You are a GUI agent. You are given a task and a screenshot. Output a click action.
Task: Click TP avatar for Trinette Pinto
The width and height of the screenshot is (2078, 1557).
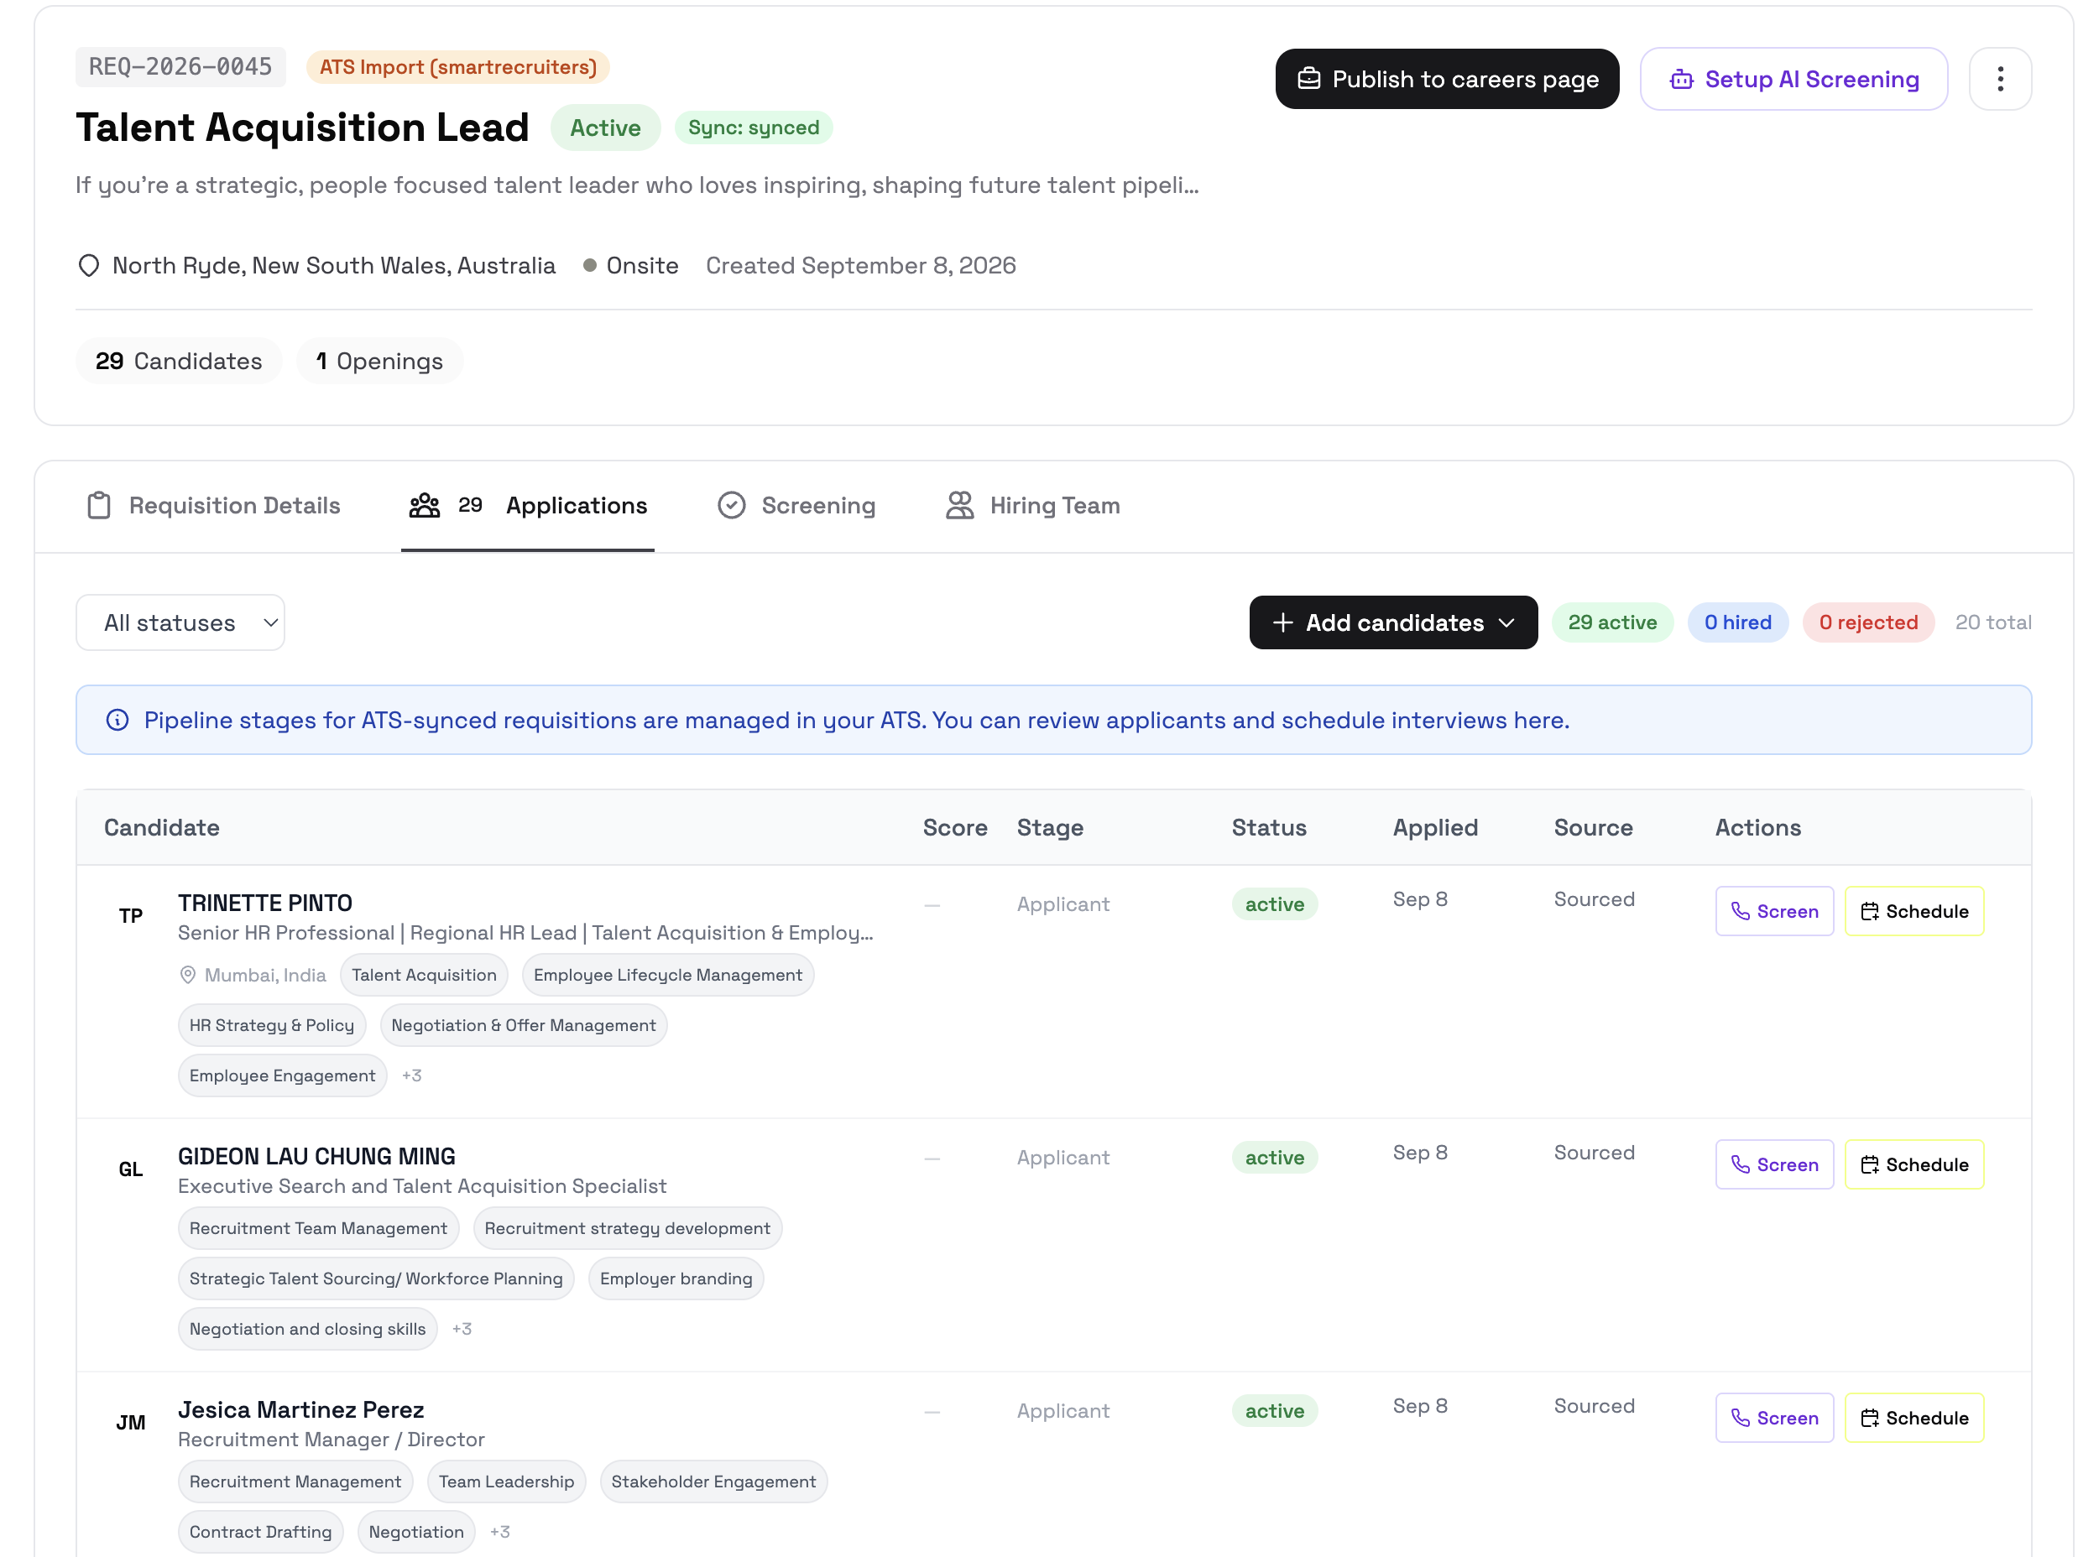coord(131,915)
